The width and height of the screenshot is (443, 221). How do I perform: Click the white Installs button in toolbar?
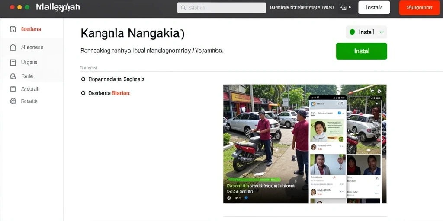click(x=374, y=8)
